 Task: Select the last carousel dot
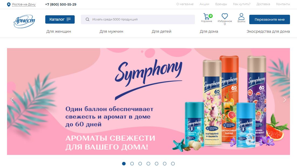[x=173, y=164]
